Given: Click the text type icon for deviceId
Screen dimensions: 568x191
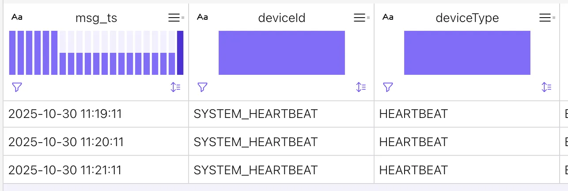Looking at the screenshot, I should (x=202, y=17).
